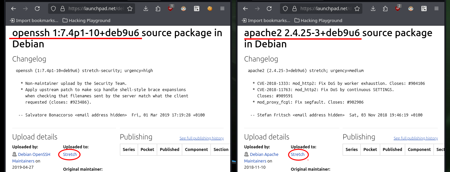Open extensions puzzle icon in left window
450x172 pixels.
point(158,9)
